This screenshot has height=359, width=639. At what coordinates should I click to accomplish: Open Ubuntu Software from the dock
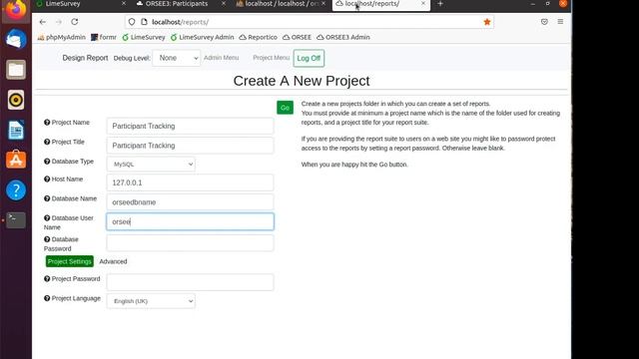(16, 160)
